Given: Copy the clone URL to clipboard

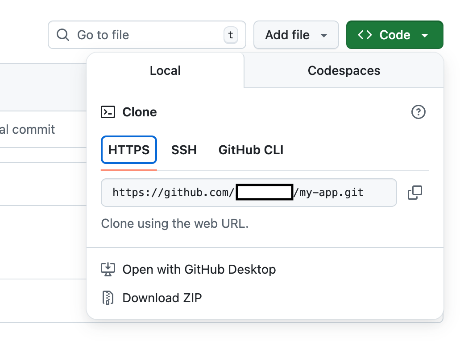Looking at the screenshot, I should click(x=415, y=193).
